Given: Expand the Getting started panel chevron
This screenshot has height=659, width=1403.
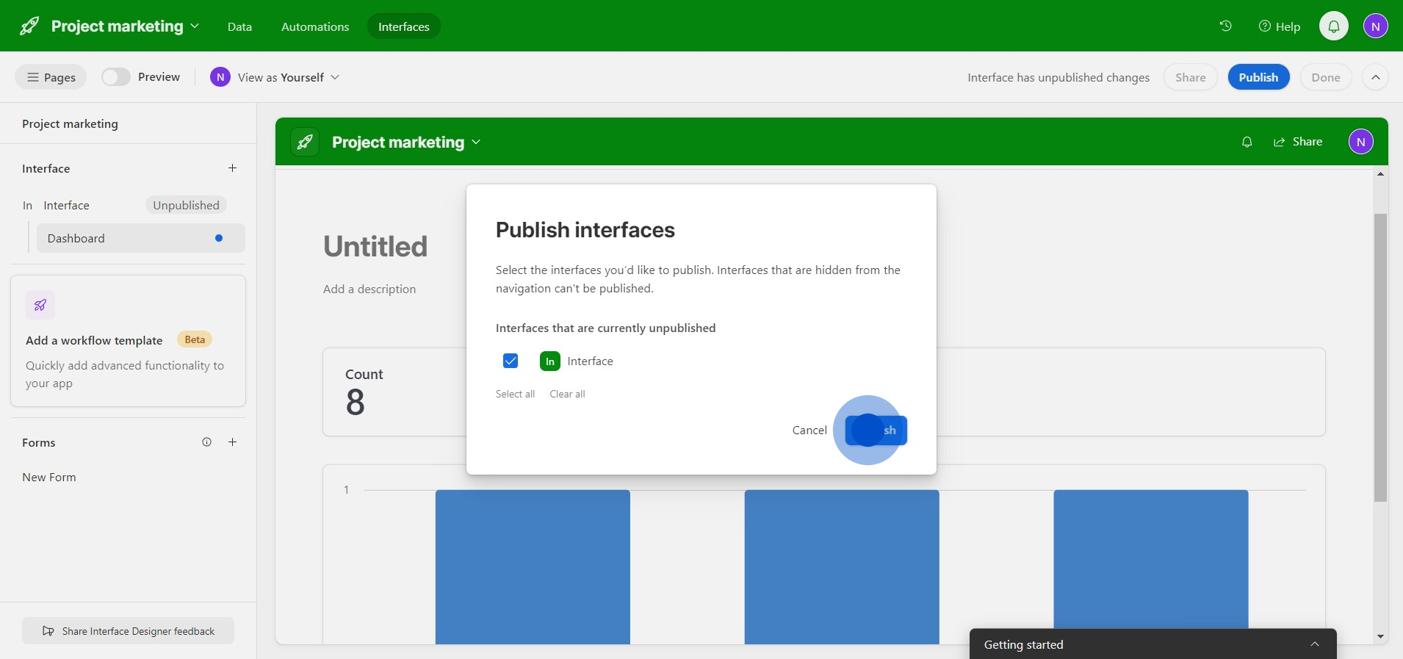Looking at the screenshot, I should [1315, 644].
